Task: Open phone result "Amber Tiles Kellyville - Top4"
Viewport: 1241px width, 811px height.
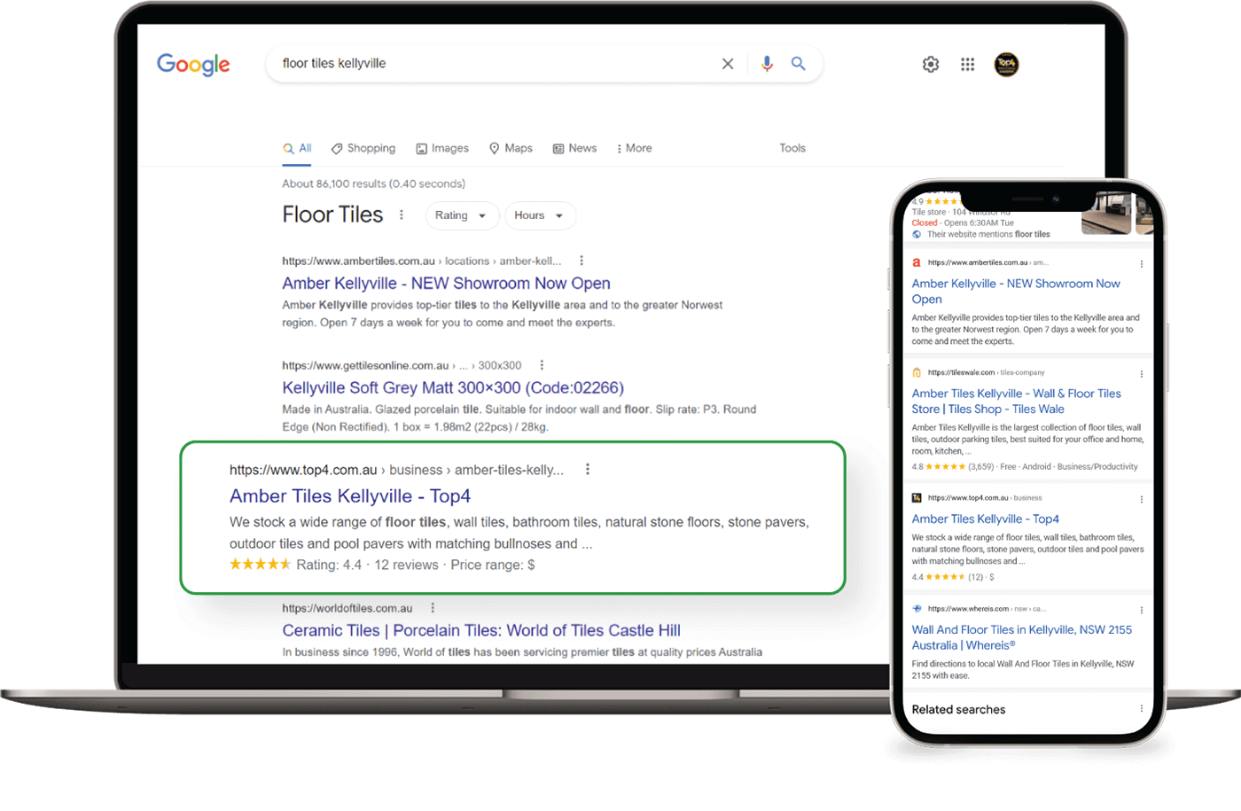Action: [x=986, y=519]
